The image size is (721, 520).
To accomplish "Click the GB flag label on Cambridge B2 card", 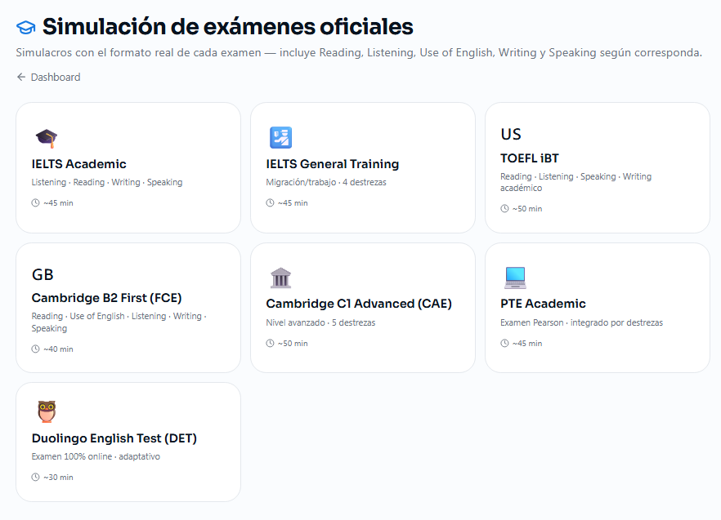I will point(43,275).
